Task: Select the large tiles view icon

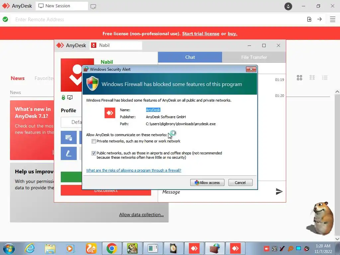Action: coord(299,78)
